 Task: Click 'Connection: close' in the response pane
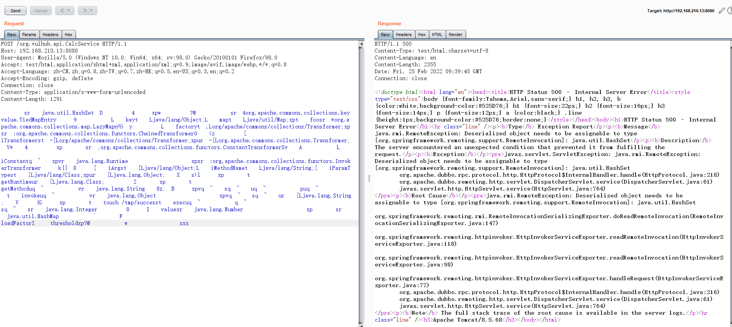[401, 78]
